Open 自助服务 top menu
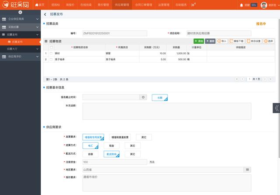Viewport: 280px width, 195px height. tap(181, 5)
